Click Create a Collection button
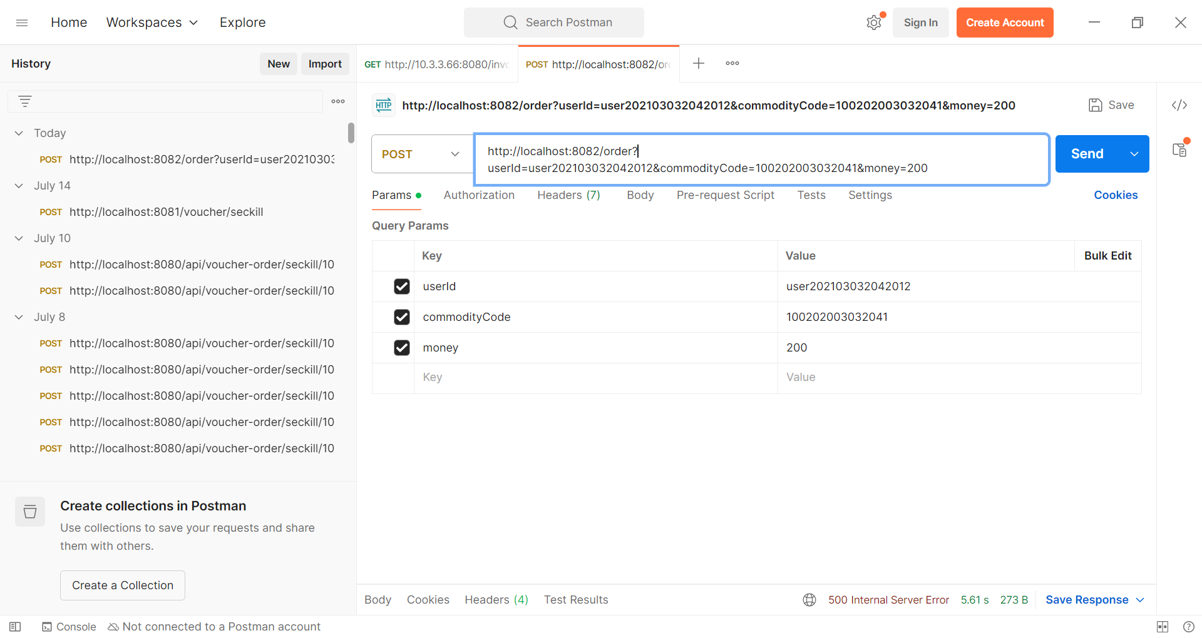1202x638 pixels. click(x=123, y=585)
